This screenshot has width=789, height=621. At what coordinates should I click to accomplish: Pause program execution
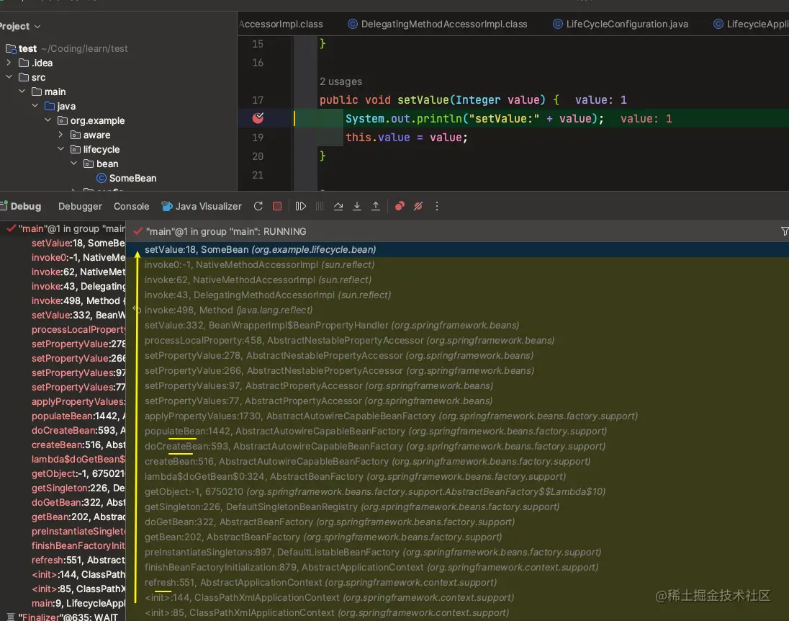click(320, 206)
